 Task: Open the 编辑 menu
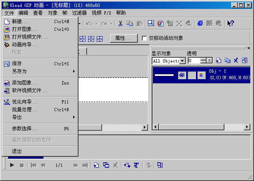coord(23,13)
